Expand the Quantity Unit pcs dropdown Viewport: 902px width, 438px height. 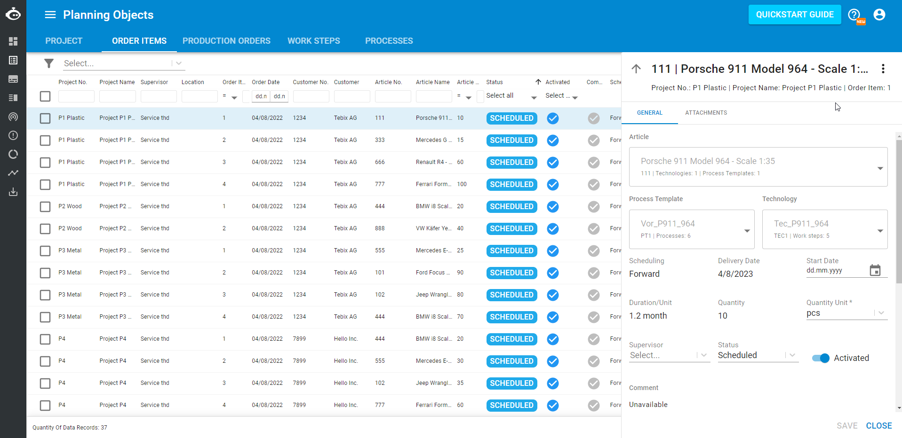881,313
